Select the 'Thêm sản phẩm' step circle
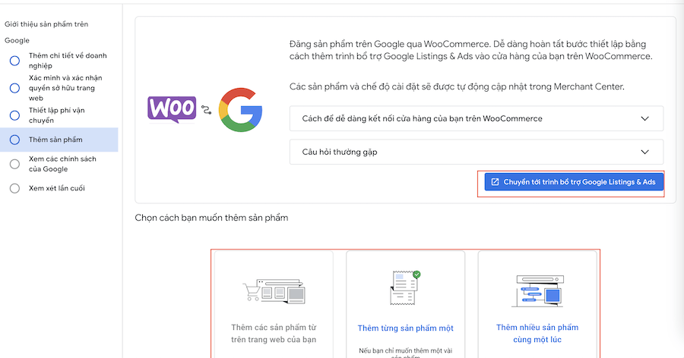Viewport: 684px width, 358px height. [15, 140]
